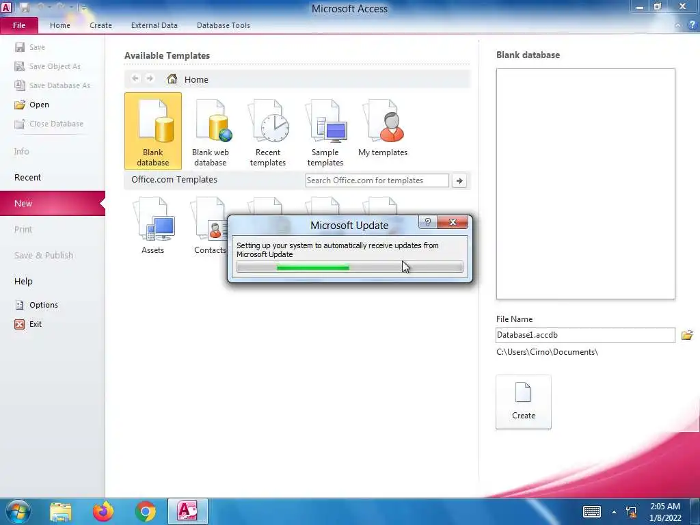This screenshot has height=525, width=700.
Task: Go back in template navigation
Action: pyautogui.click(x=135, y=79)
